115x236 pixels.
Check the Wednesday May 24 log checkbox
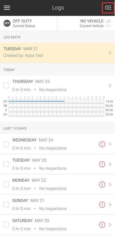6,144
